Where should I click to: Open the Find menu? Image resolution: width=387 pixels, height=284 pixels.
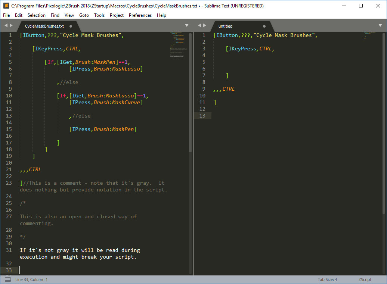click(x=55, y=15)
